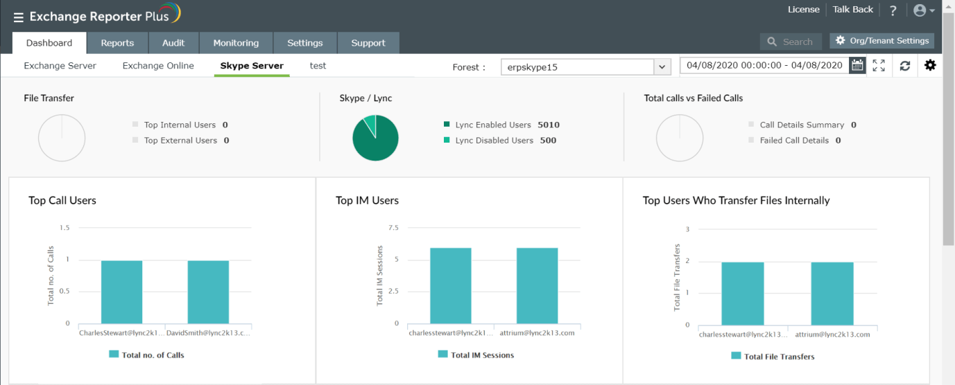Click attrium bar in Top IM Users
Viewport: 955px width, 385px height.
click(537, 286)
